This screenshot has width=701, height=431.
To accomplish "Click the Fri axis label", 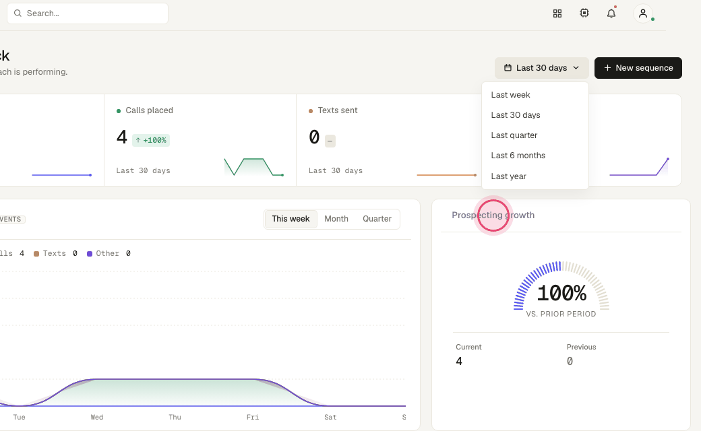I will pos(253,417).
